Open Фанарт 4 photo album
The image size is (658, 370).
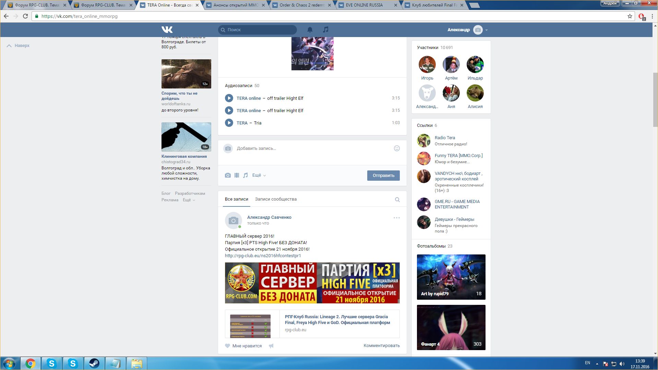451,327
